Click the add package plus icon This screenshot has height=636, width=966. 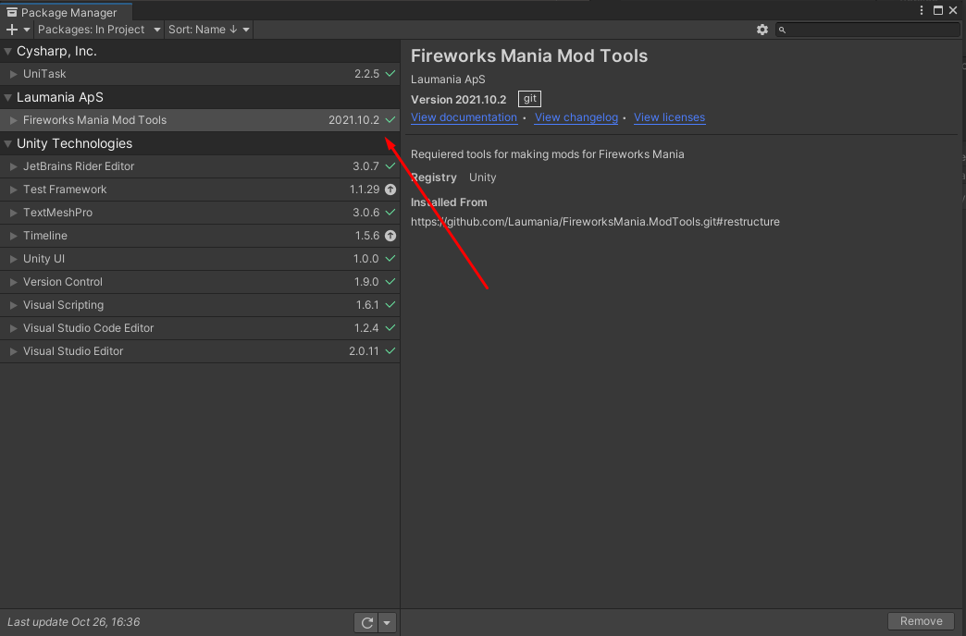(x=11, y=29)
